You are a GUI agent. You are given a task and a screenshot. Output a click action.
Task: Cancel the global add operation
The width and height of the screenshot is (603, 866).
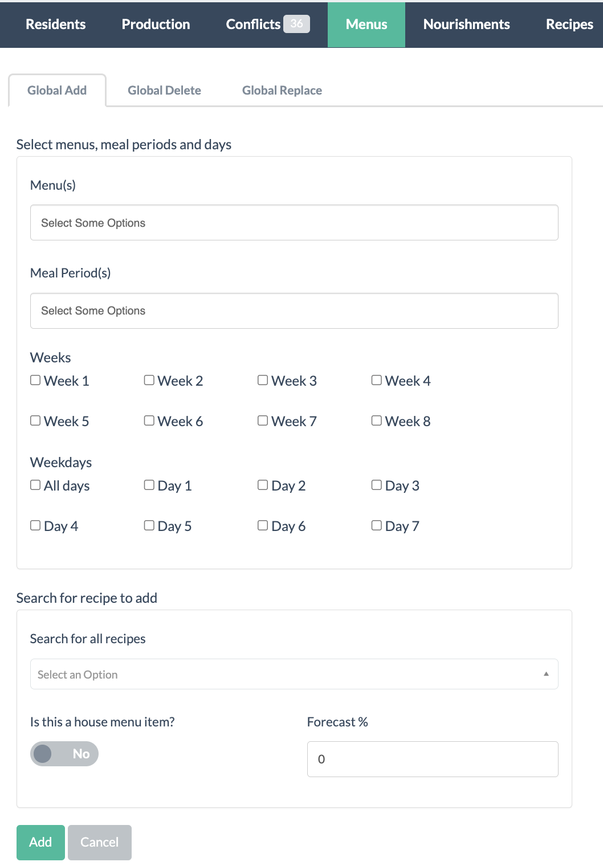tap(99, 842)
